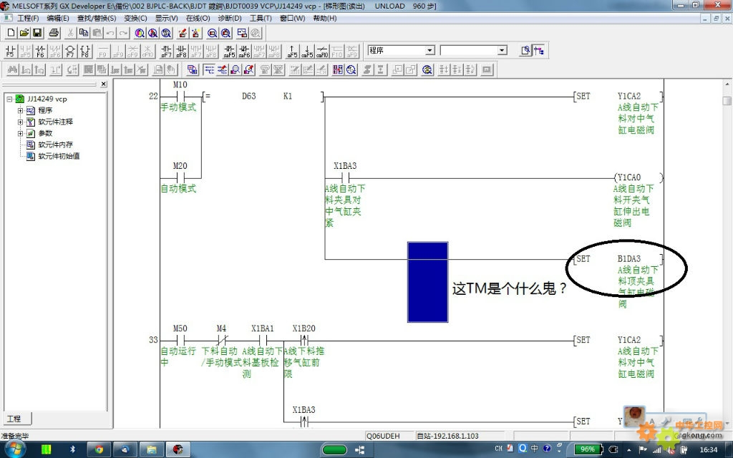Switch to the 工程 tab at bottom

point(14,419)
